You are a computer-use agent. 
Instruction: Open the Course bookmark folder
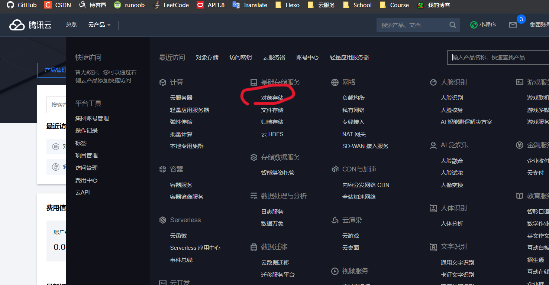tap(394, 5)
